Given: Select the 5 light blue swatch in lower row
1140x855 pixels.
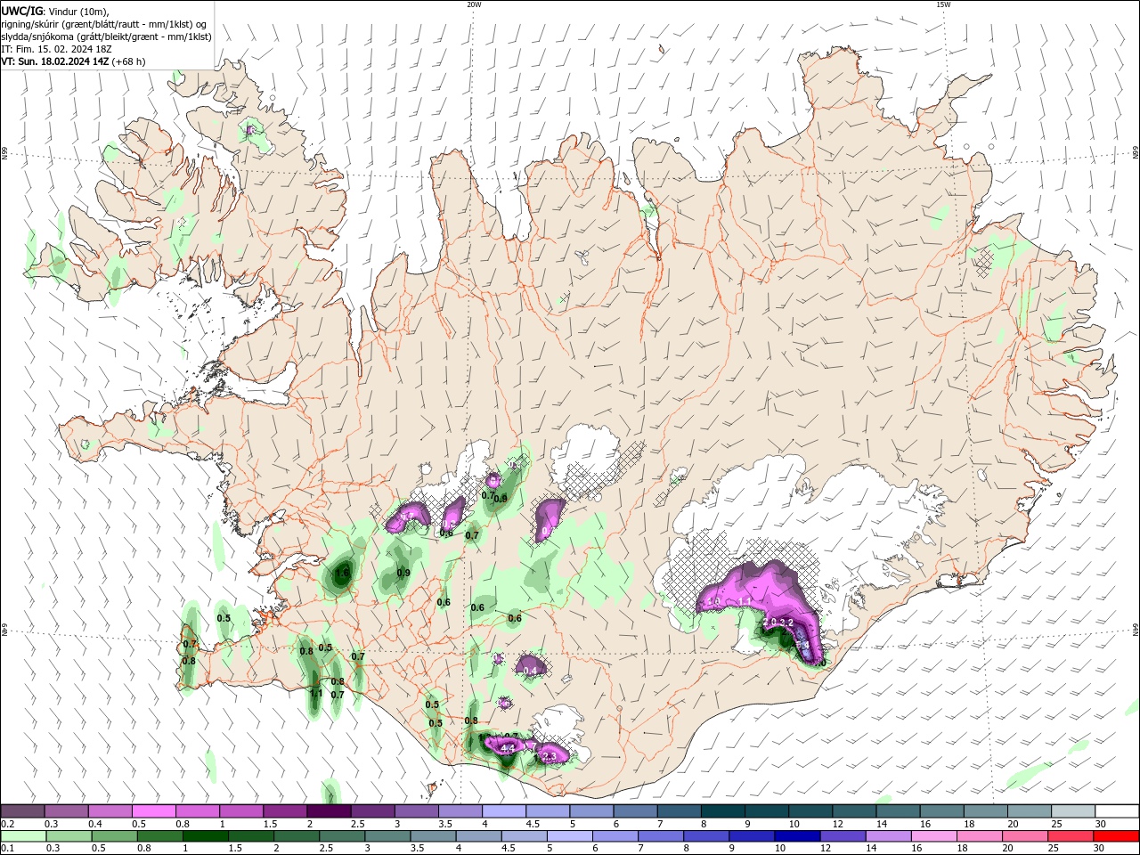Looking at the screenshot, I should (570, 836).
